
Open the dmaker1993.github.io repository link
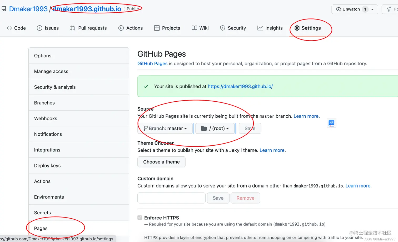tap(87, 9)
